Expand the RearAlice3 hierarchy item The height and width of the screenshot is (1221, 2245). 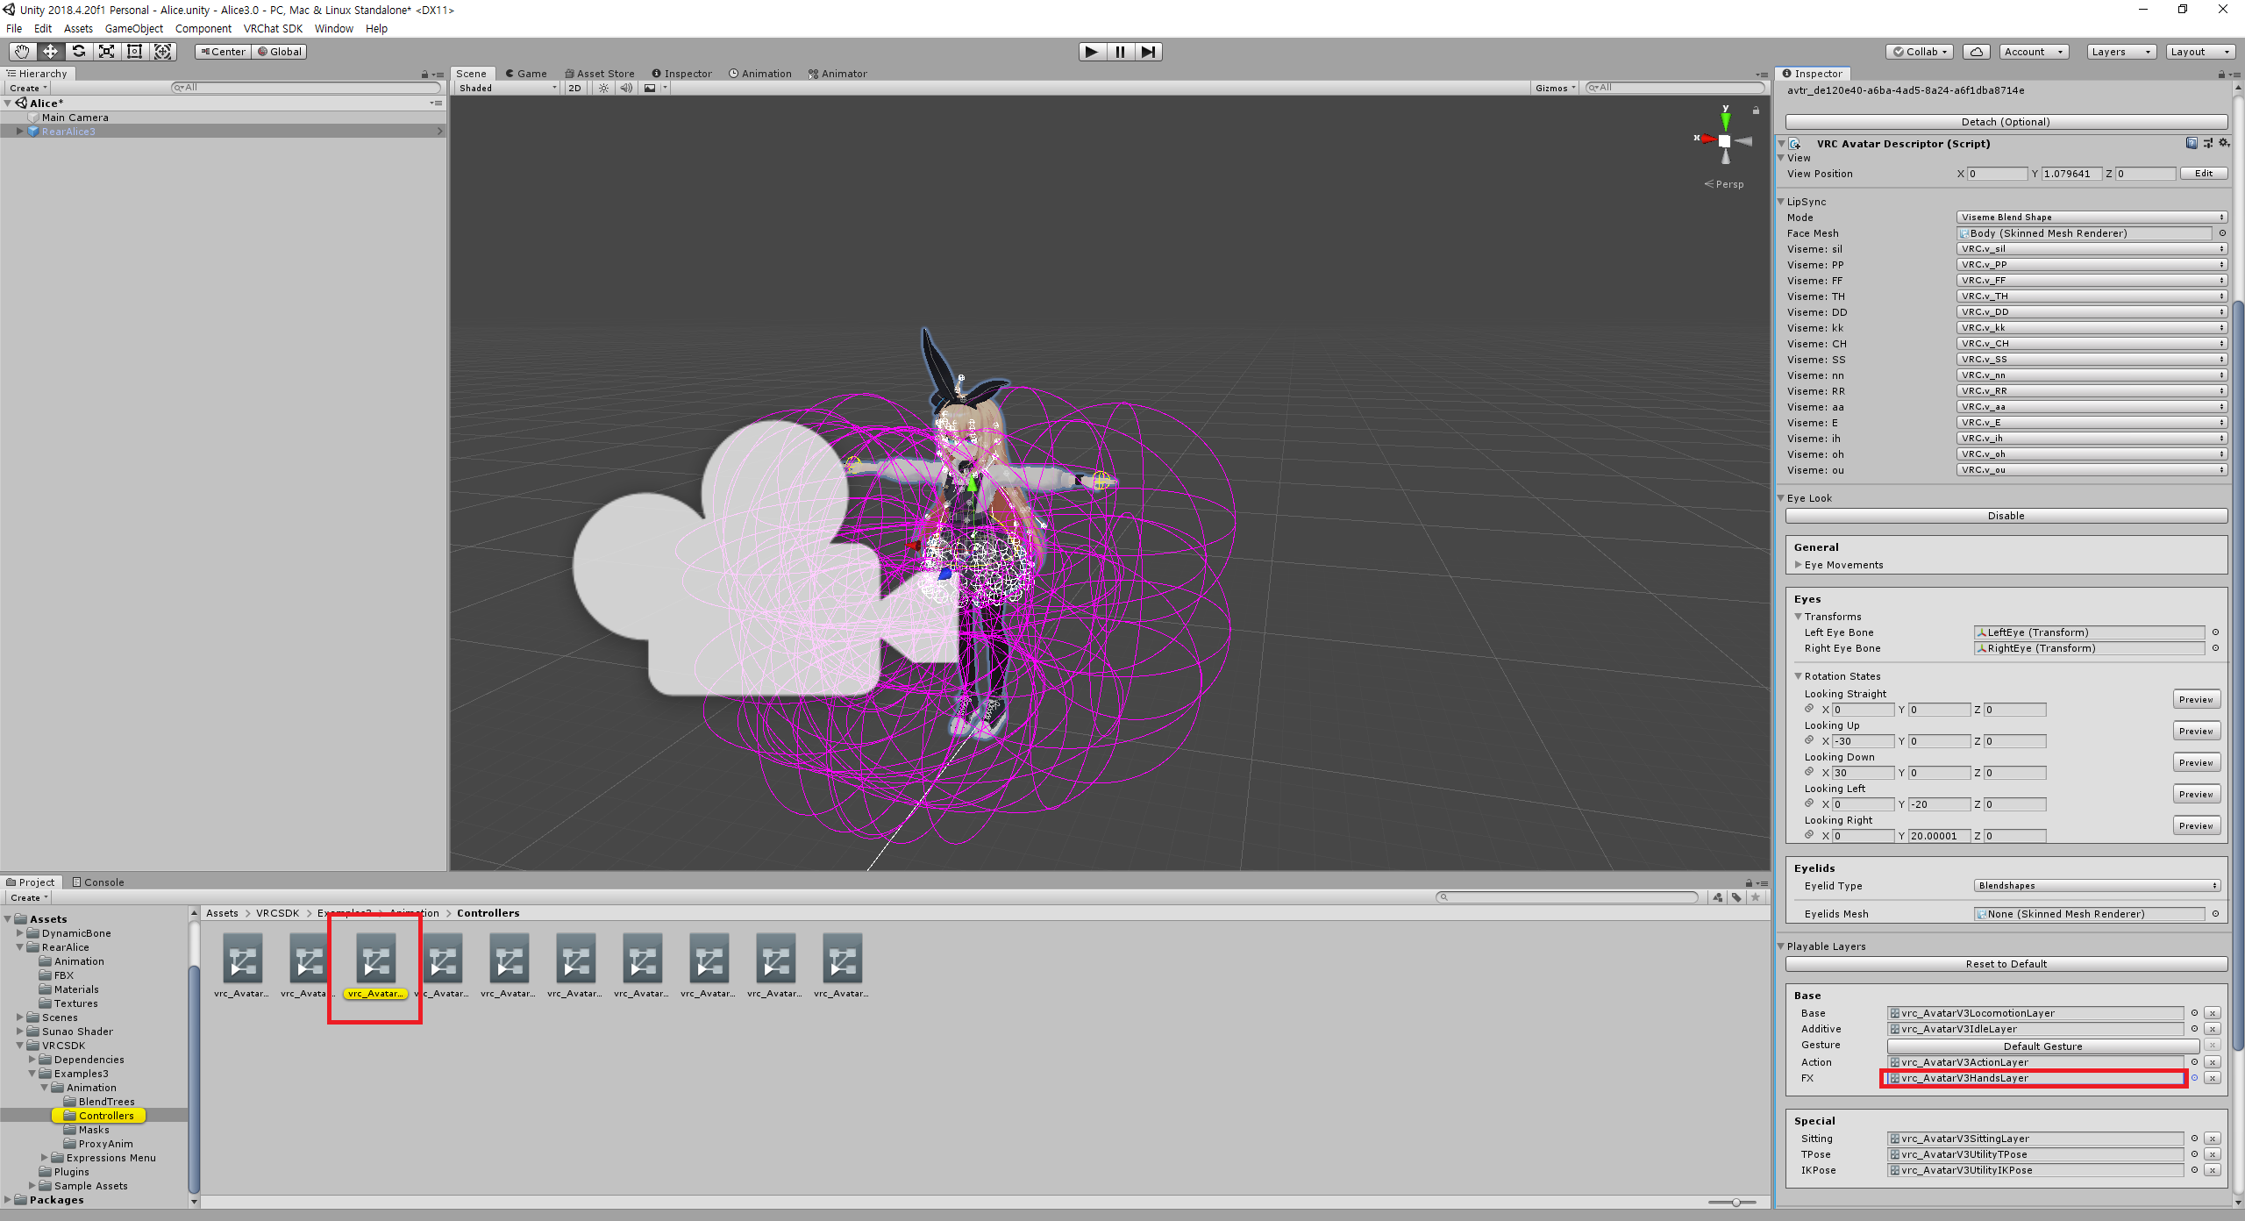[x=19, y=132]
